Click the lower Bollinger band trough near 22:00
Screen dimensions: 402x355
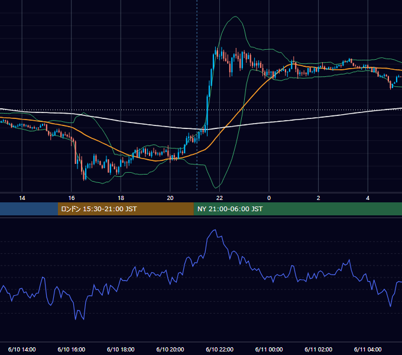216,188
